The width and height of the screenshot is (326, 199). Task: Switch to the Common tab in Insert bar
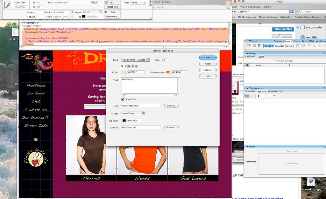(278, 41)
